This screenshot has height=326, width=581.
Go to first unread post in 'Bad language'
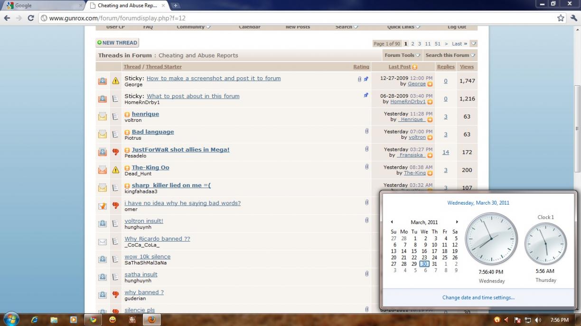point(127,132)
